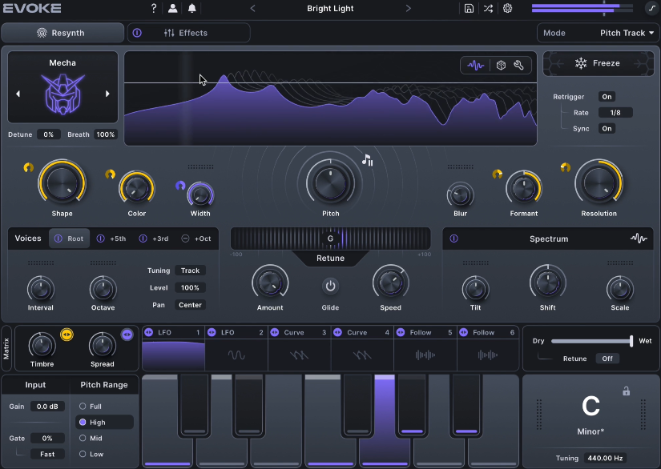Change the Retrigger On value

(607, 97)
